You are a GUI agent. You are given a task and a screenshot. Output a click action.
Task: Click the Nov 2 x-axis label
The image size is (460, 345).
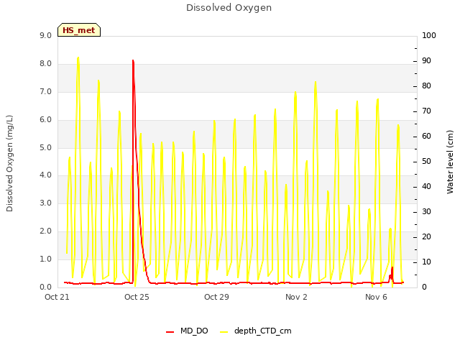coord(296,297)
